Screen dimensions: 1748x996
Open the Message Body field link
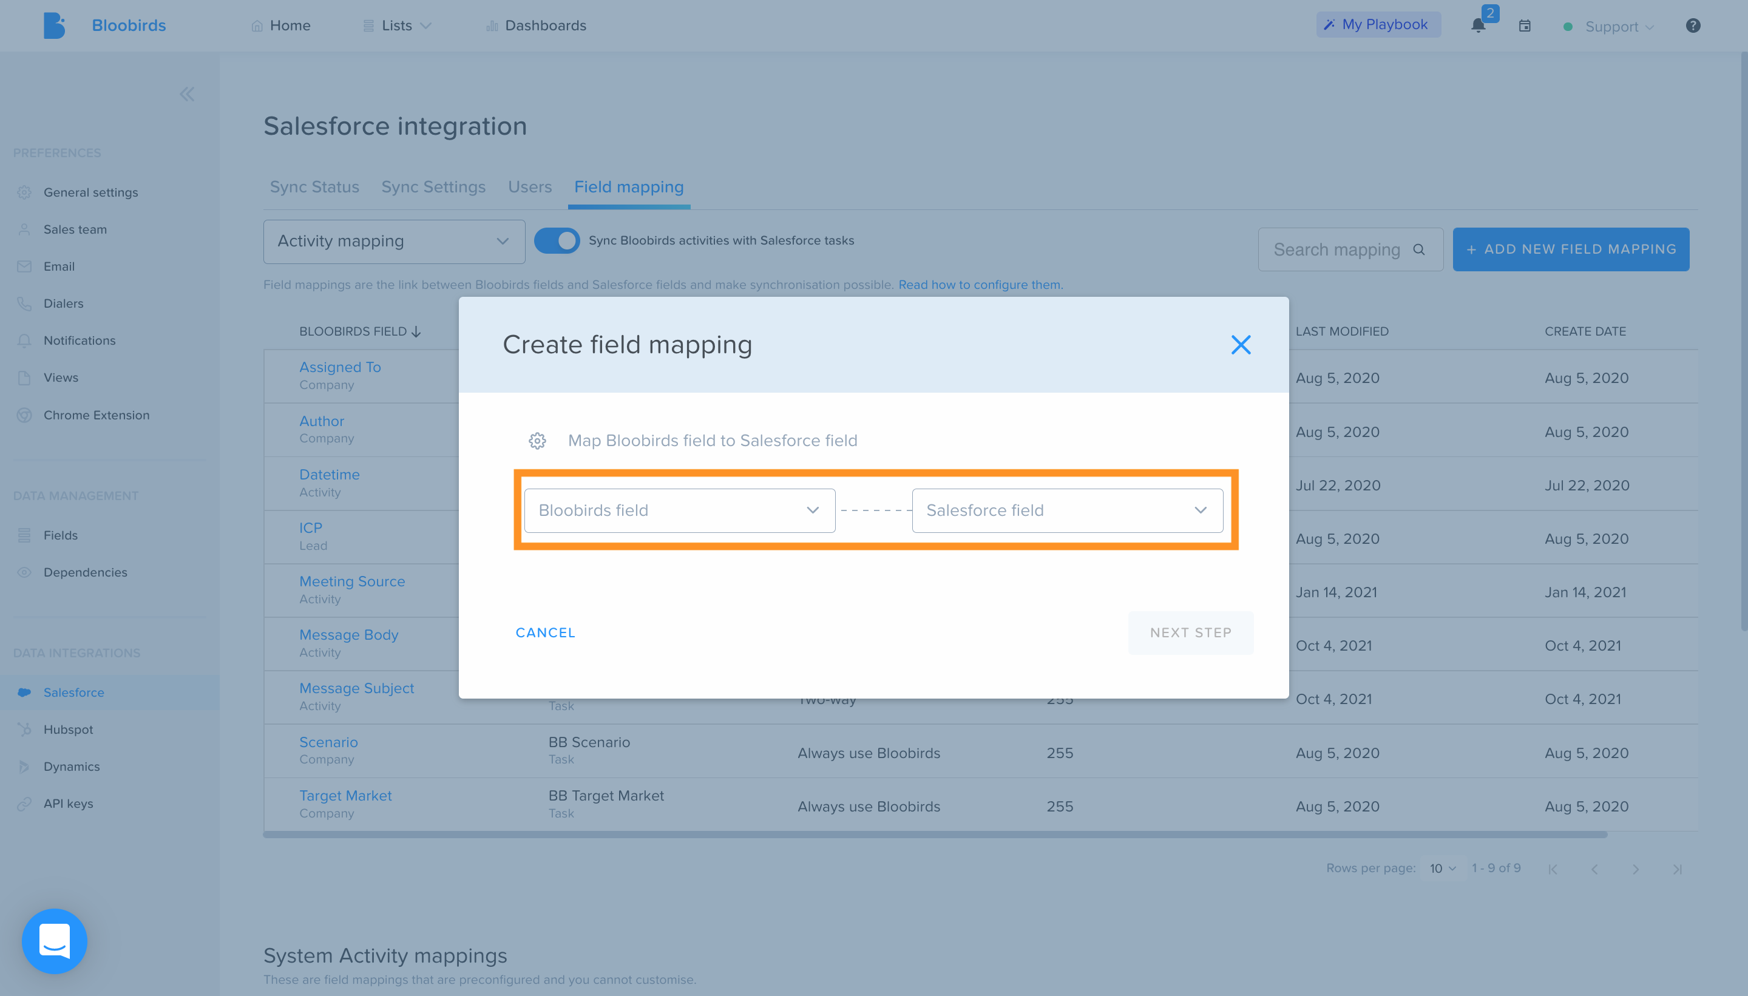click(x=349, y=635)
